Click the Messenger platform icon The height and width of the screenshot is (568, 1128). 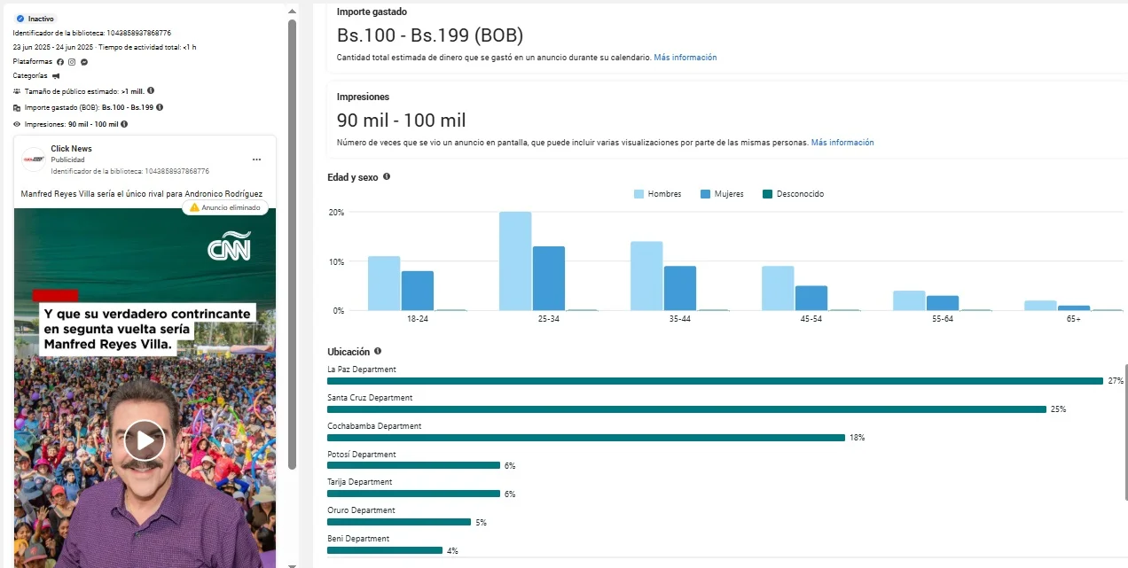click(83, 62)
